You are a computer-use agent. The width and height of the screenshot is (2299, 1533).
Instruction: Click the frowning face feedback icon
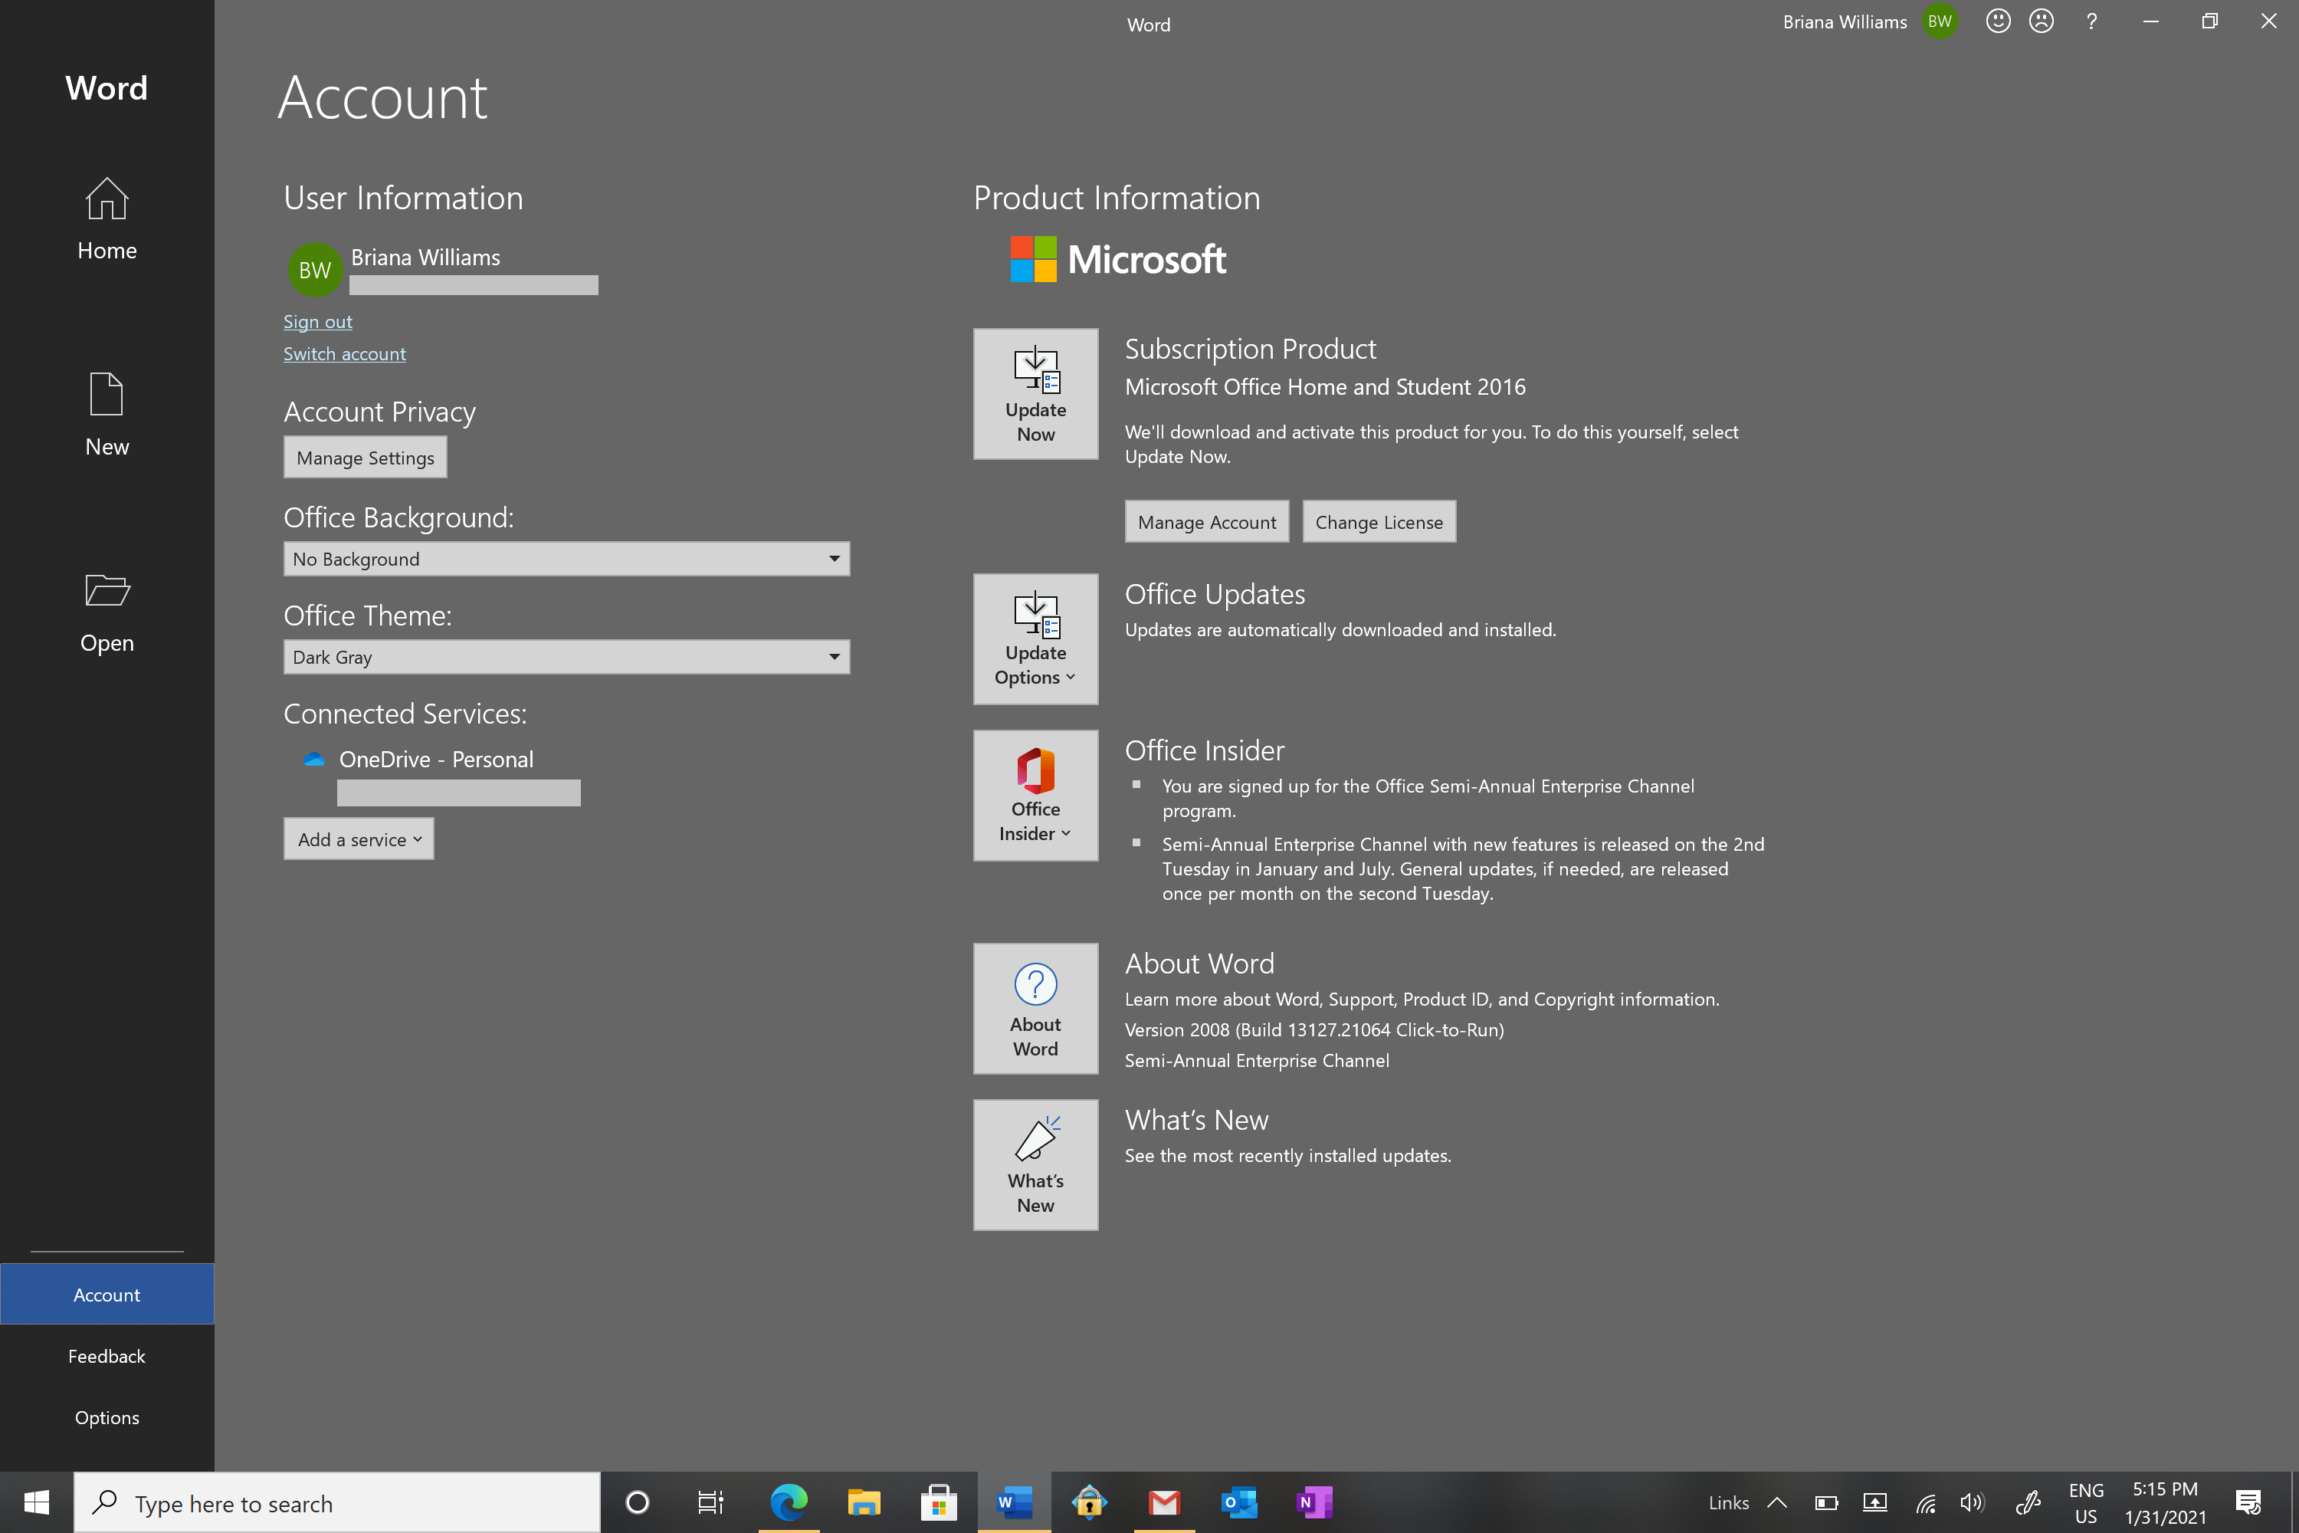pyautogui.click(x=2041, y=21)
